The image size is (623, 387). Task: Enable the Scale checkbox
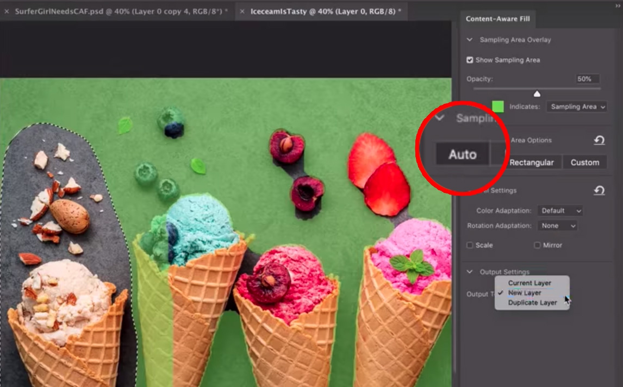[x=470, y=245]
